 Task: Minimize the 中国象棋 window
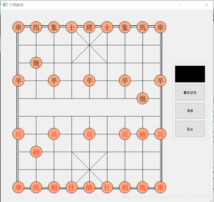[x=179, y=5]
